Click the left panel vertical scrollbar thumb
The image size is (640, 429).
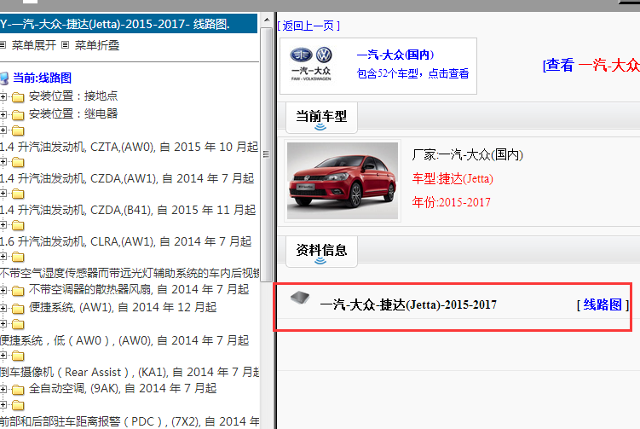[267, 154]
